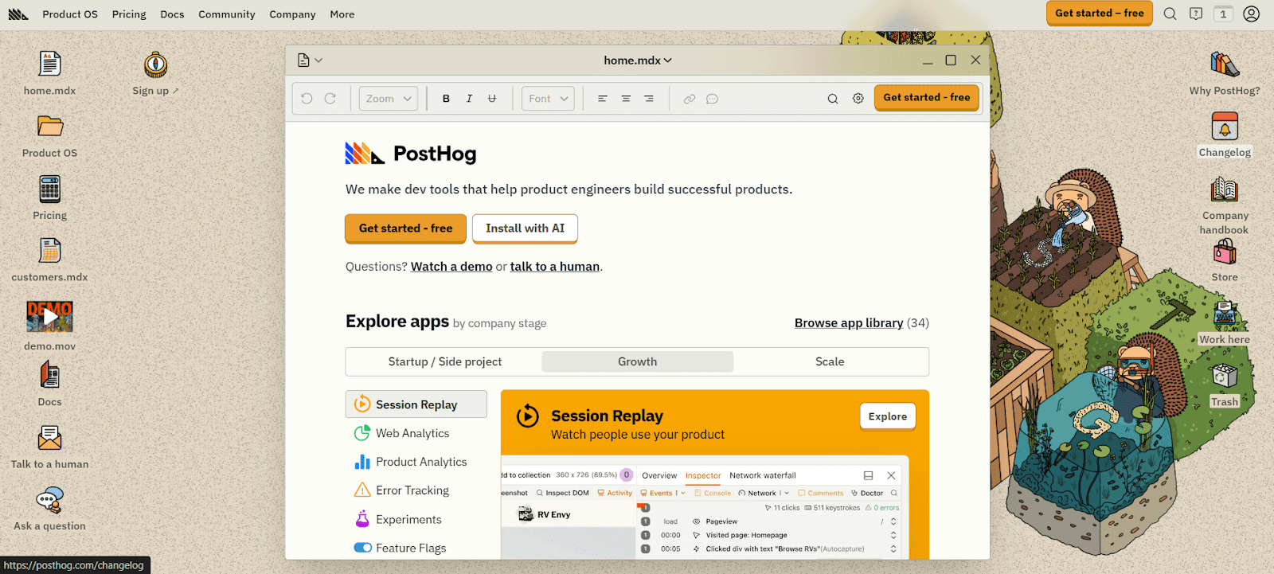Toggle strikethrough formatting
The height and width of the screenshot is (574, 1274).
[492, 99]
